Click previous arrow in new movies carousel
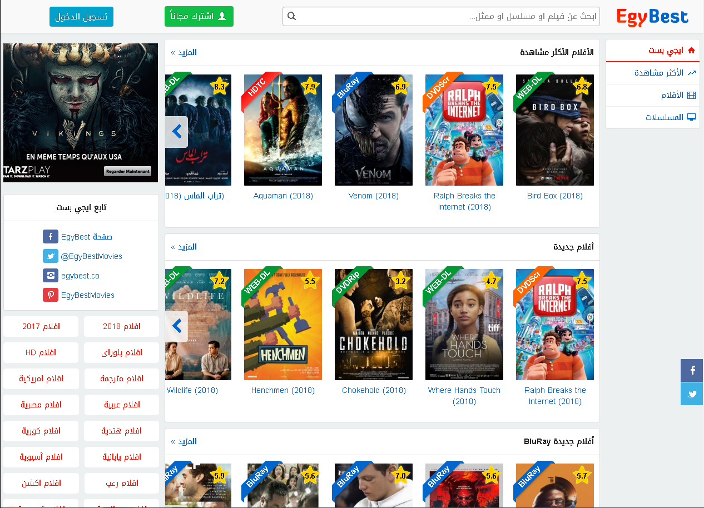This screenshot has width=704, height=508. (x=177, y=326)
